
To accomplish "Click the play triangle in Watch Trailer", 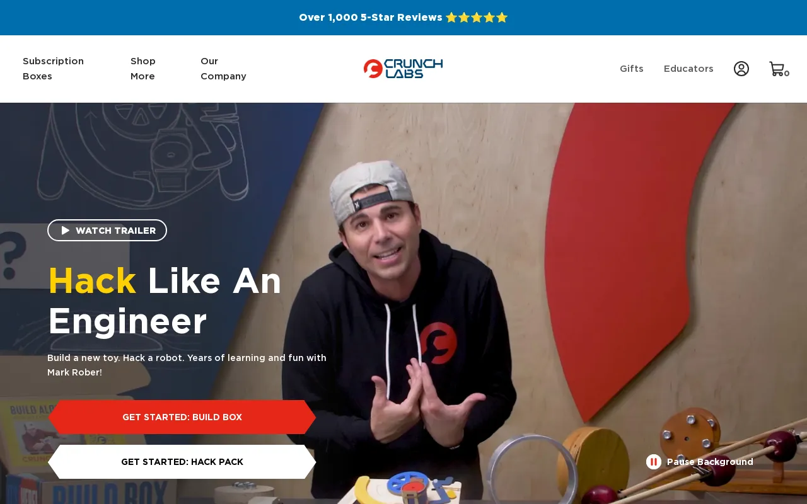I will [66, 231].
